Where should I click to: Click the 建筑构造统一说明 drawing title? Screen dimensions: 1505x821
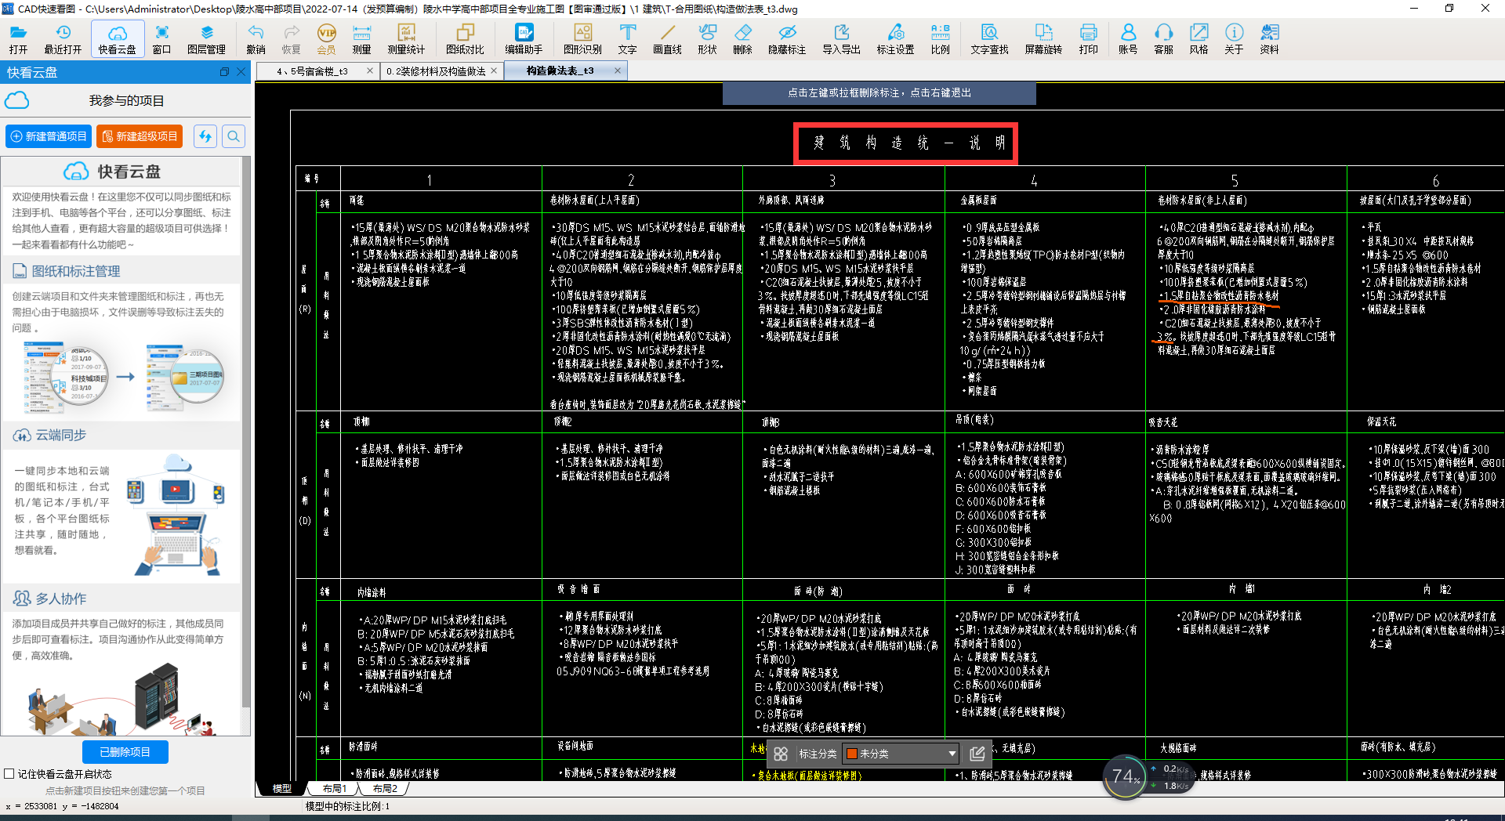908,143
